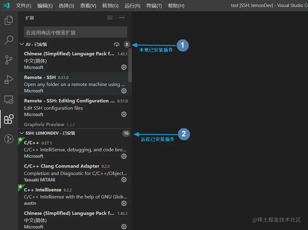The width and height of the screenshot is (308, 230).
Task: Open the Git graph icon in activity bar
Action: point(9,139)
